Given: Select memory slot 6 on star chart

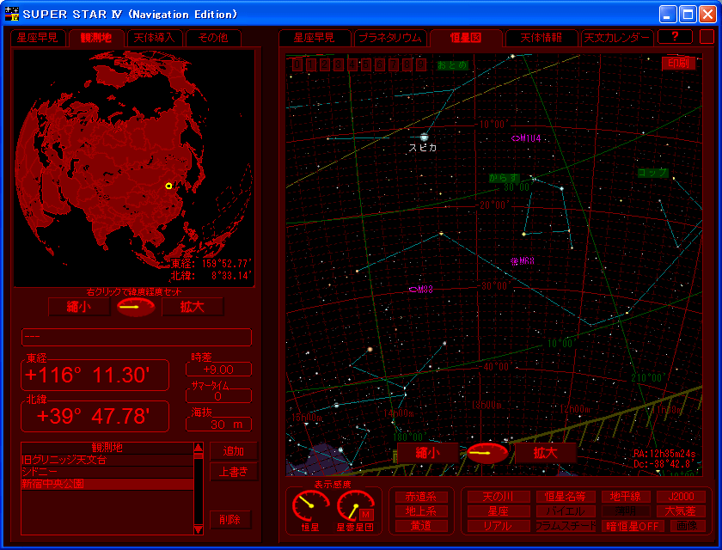Looking at the screenshot, I should coord(380,65).
